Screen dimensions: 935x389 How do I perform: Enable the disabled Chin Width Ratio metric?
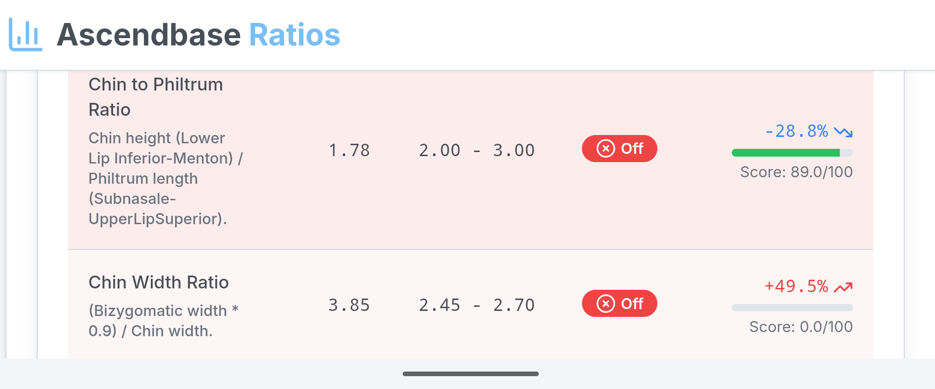(619, 303)
